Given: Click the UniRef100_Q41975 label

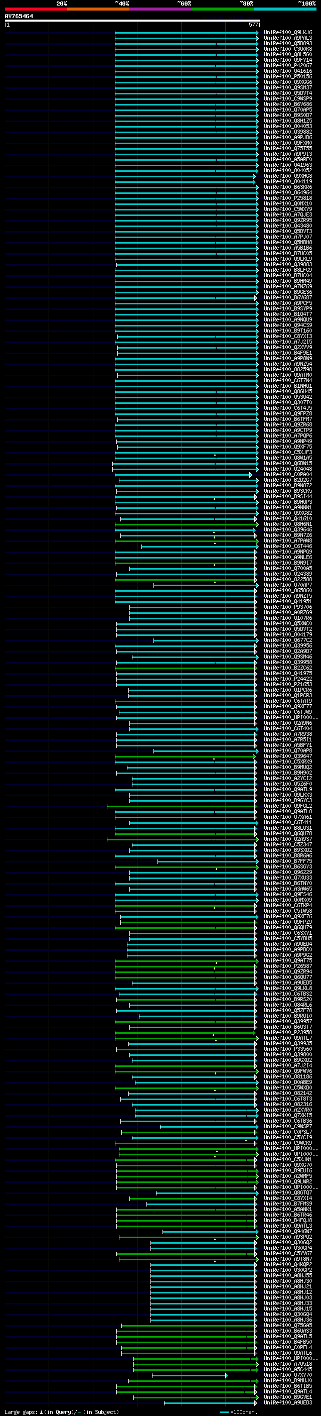Looking at the screenshot, I should pos(288,674).
